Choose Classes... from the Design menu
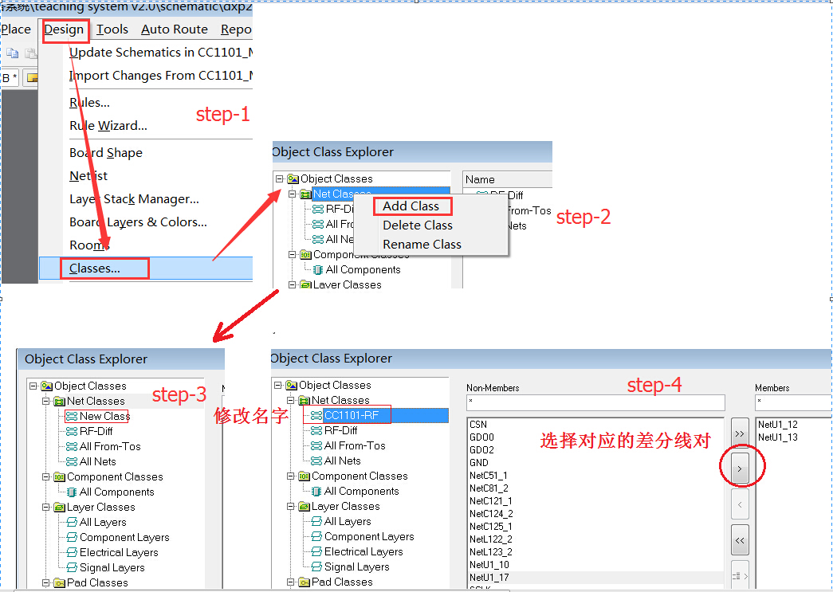Image resolution: width=833 pixels, height=592 pixels. click(95, 269)
